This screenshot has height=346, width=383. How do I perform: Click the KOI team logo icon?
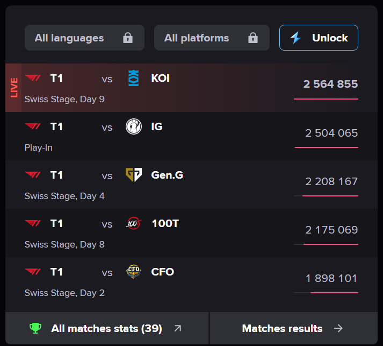click(133, 79)
